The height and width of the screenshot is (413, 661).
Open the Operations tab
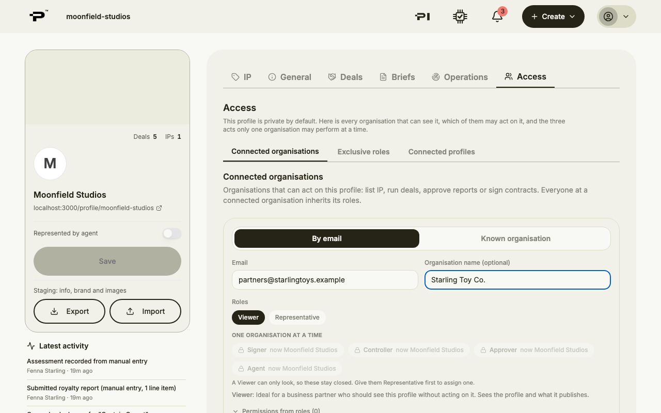pos(460,77)
